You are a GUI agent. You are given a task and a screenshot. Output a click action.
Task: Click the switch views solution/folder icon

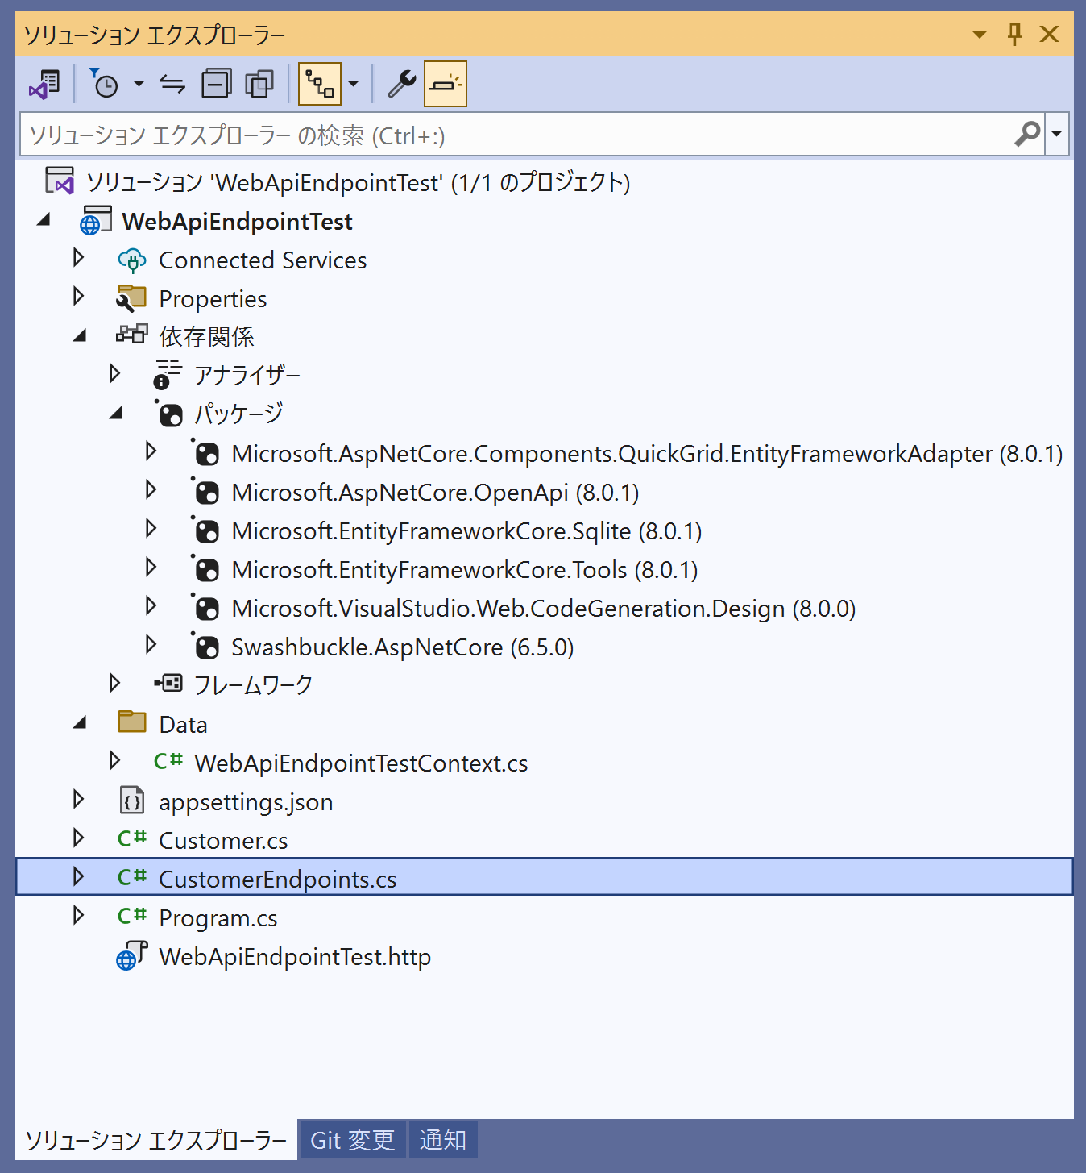tap(44, 84)
